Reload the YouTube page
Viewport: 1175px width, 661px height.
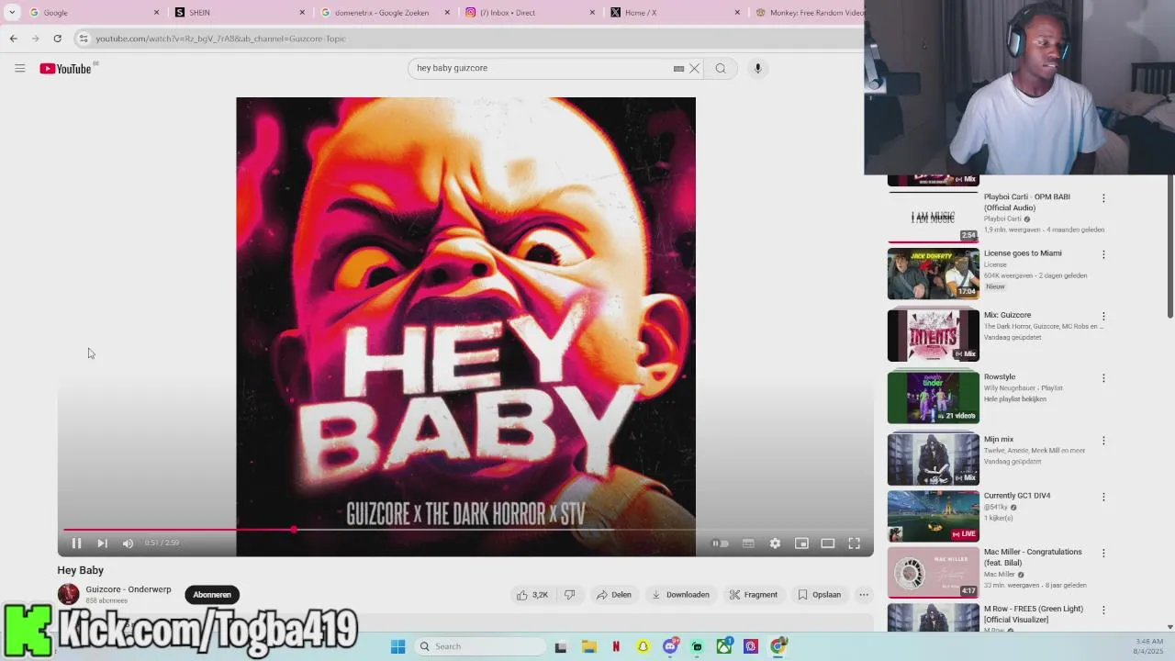coord(57,39)
